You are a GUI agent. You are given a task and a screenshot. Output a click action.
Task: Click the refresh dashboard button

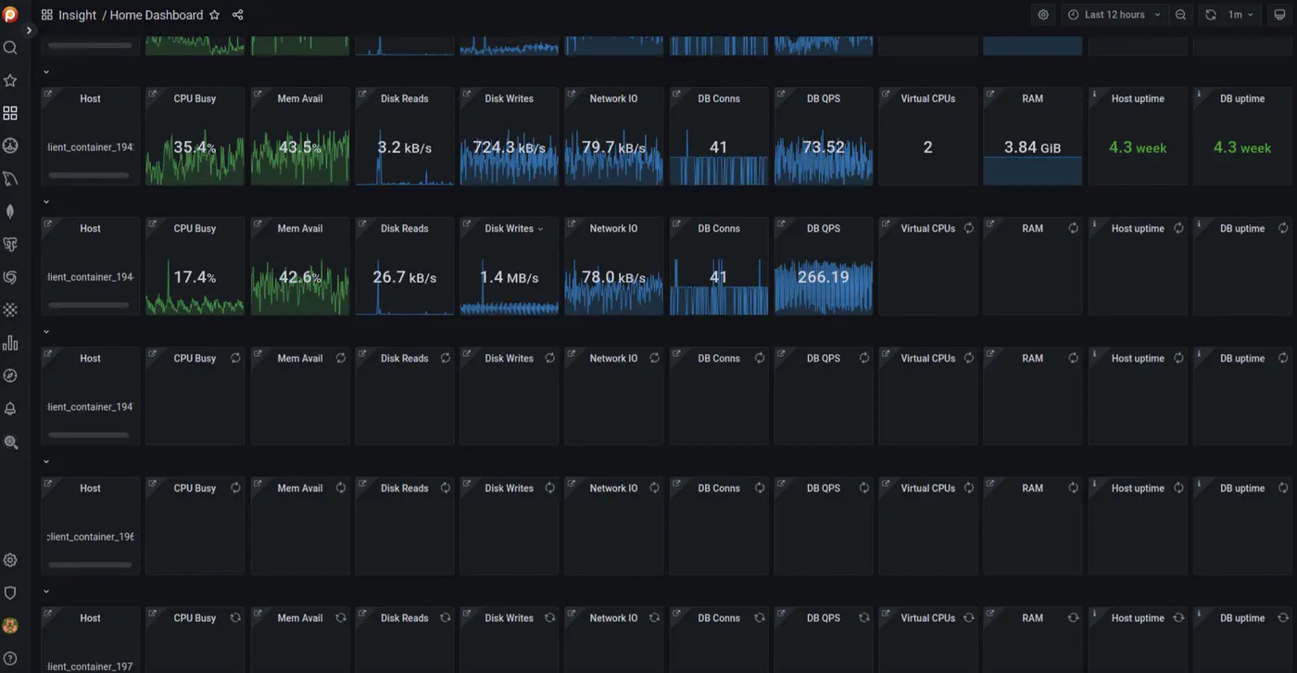pos(1210,15)
